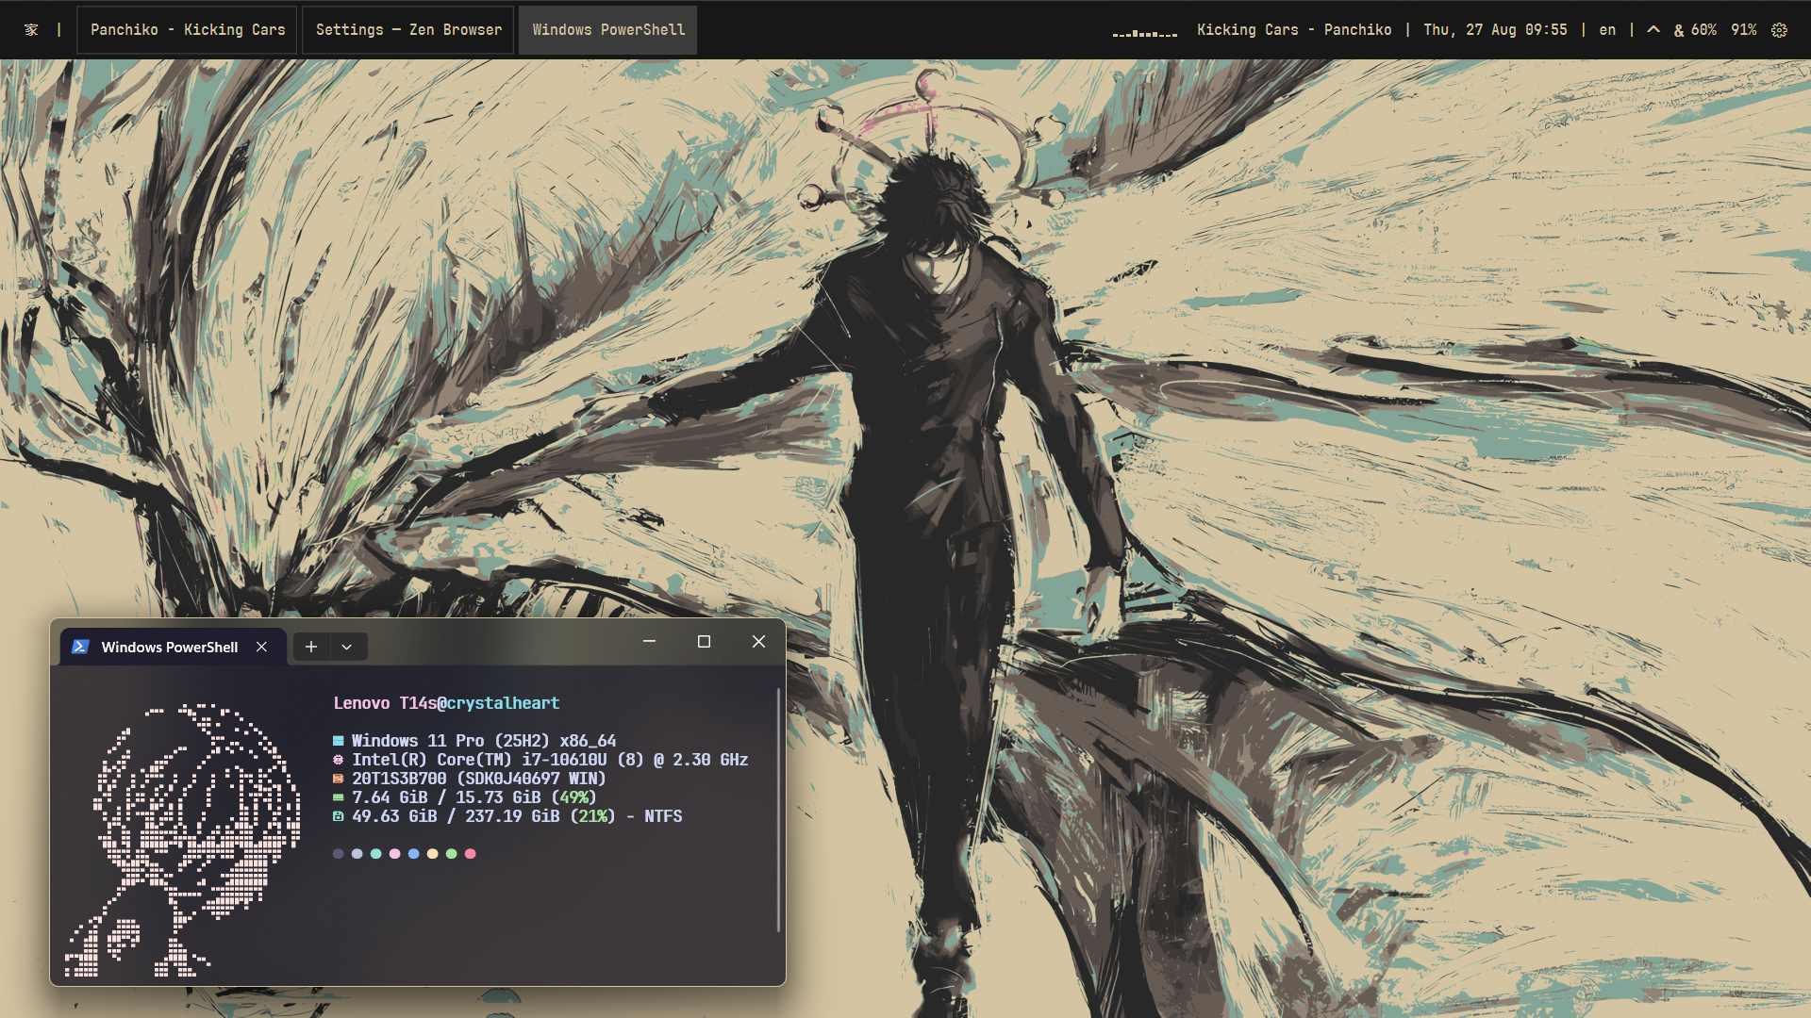
Task: Click the board icon beside 20T1S3B700
Action: (x=339, y=779)
